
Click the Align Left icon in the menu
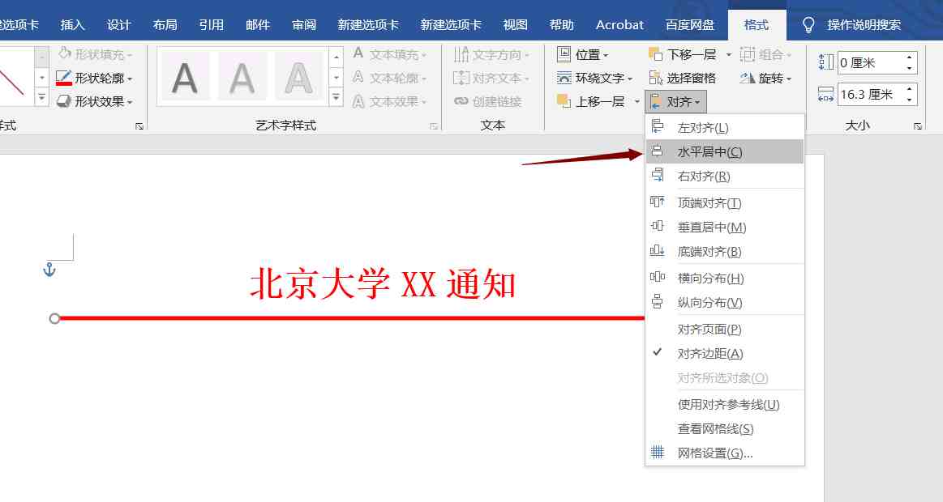(x=658, y=126)
